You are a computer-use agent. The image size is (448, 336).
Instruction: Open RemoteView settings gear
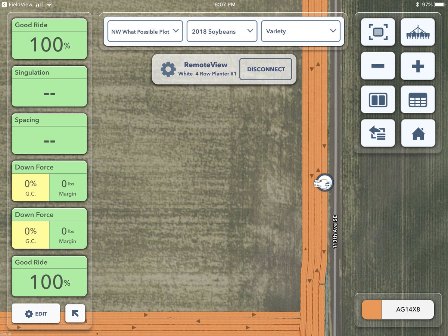click(168, 69)
